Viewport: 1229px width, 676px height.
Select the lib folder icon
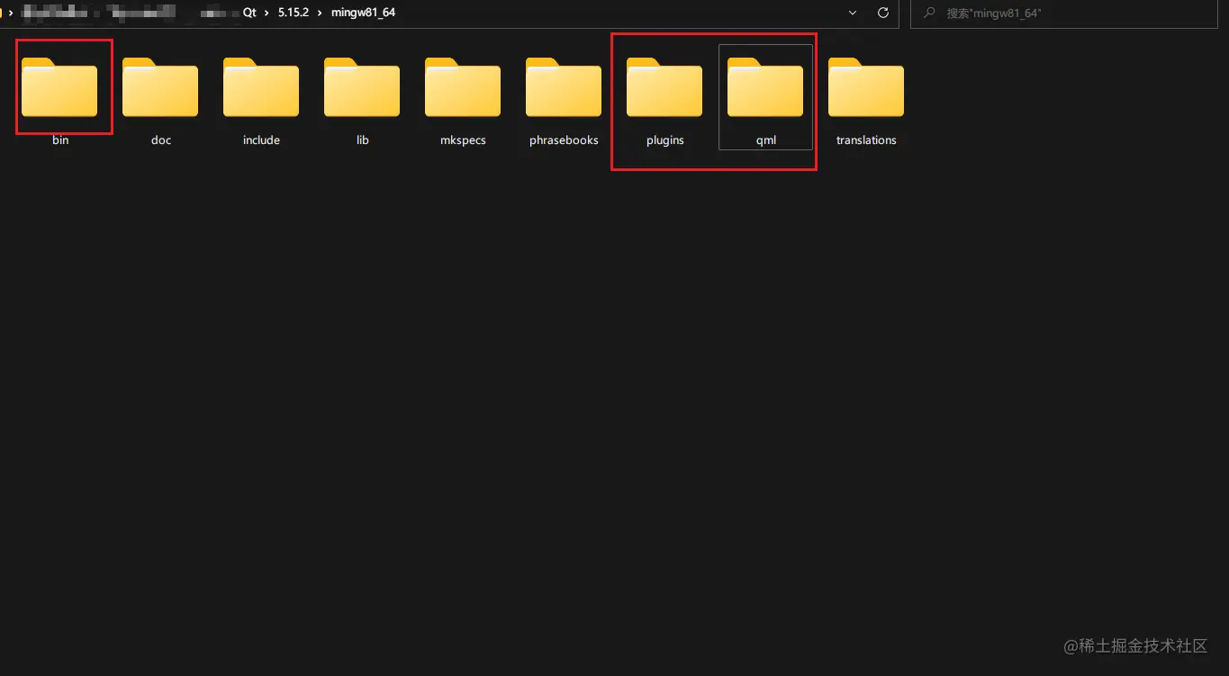tap(362, 87)
